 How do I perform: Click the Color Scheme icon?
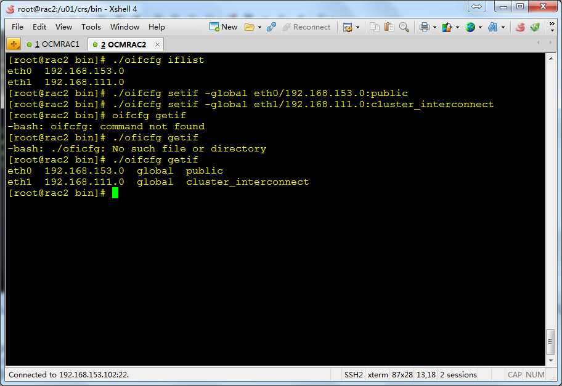tap(447, 27)
